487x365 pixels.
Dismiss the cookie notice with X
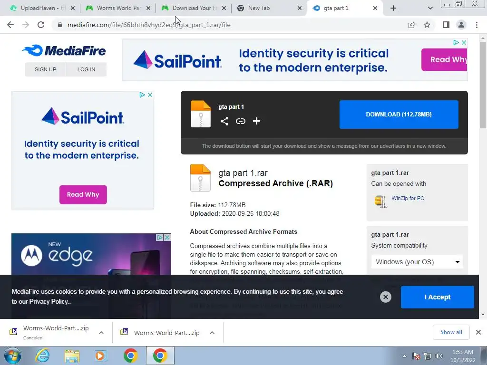(385, 297)
